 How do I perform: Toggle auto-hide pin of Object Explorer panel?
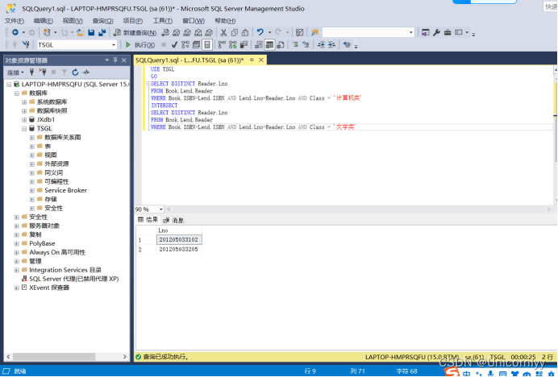115,60
